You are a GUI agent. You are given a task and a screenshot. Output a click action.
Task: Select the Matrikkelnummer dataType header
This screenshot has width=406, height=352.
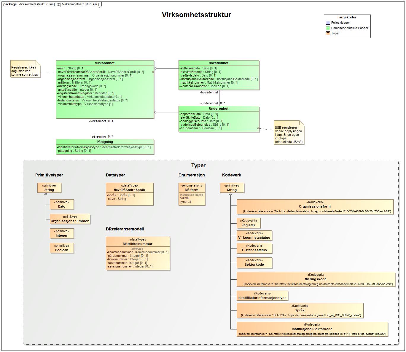[138, 242]
